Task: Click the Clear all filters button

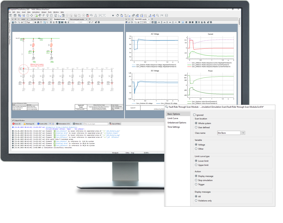Action: tap(115, 124)
